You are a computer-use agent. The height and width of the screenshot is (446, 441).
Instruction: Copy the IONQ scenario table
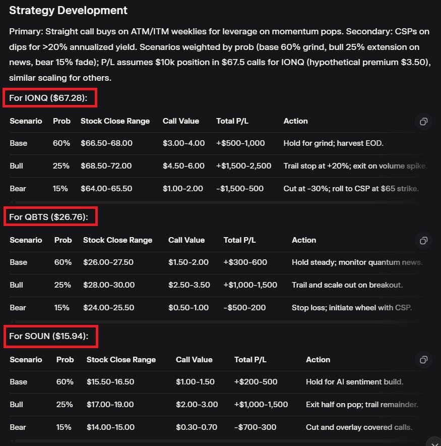tap(423, 122)
